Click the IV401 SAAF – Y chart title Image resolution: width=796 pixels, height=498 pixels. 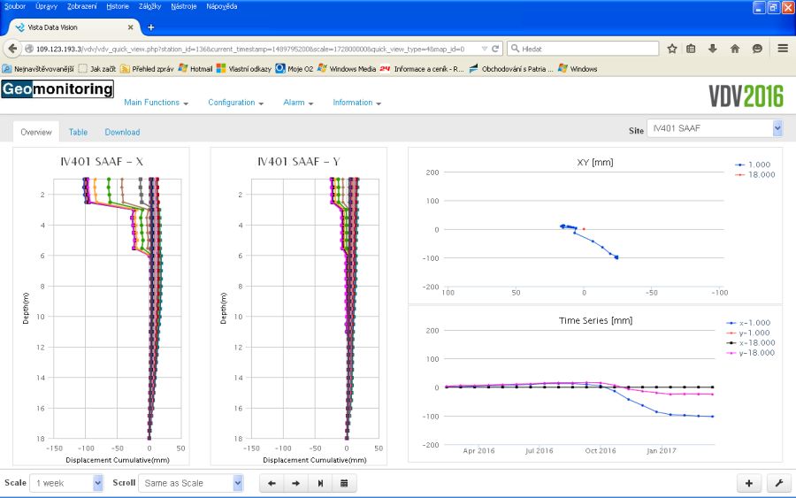pos(299,162)
